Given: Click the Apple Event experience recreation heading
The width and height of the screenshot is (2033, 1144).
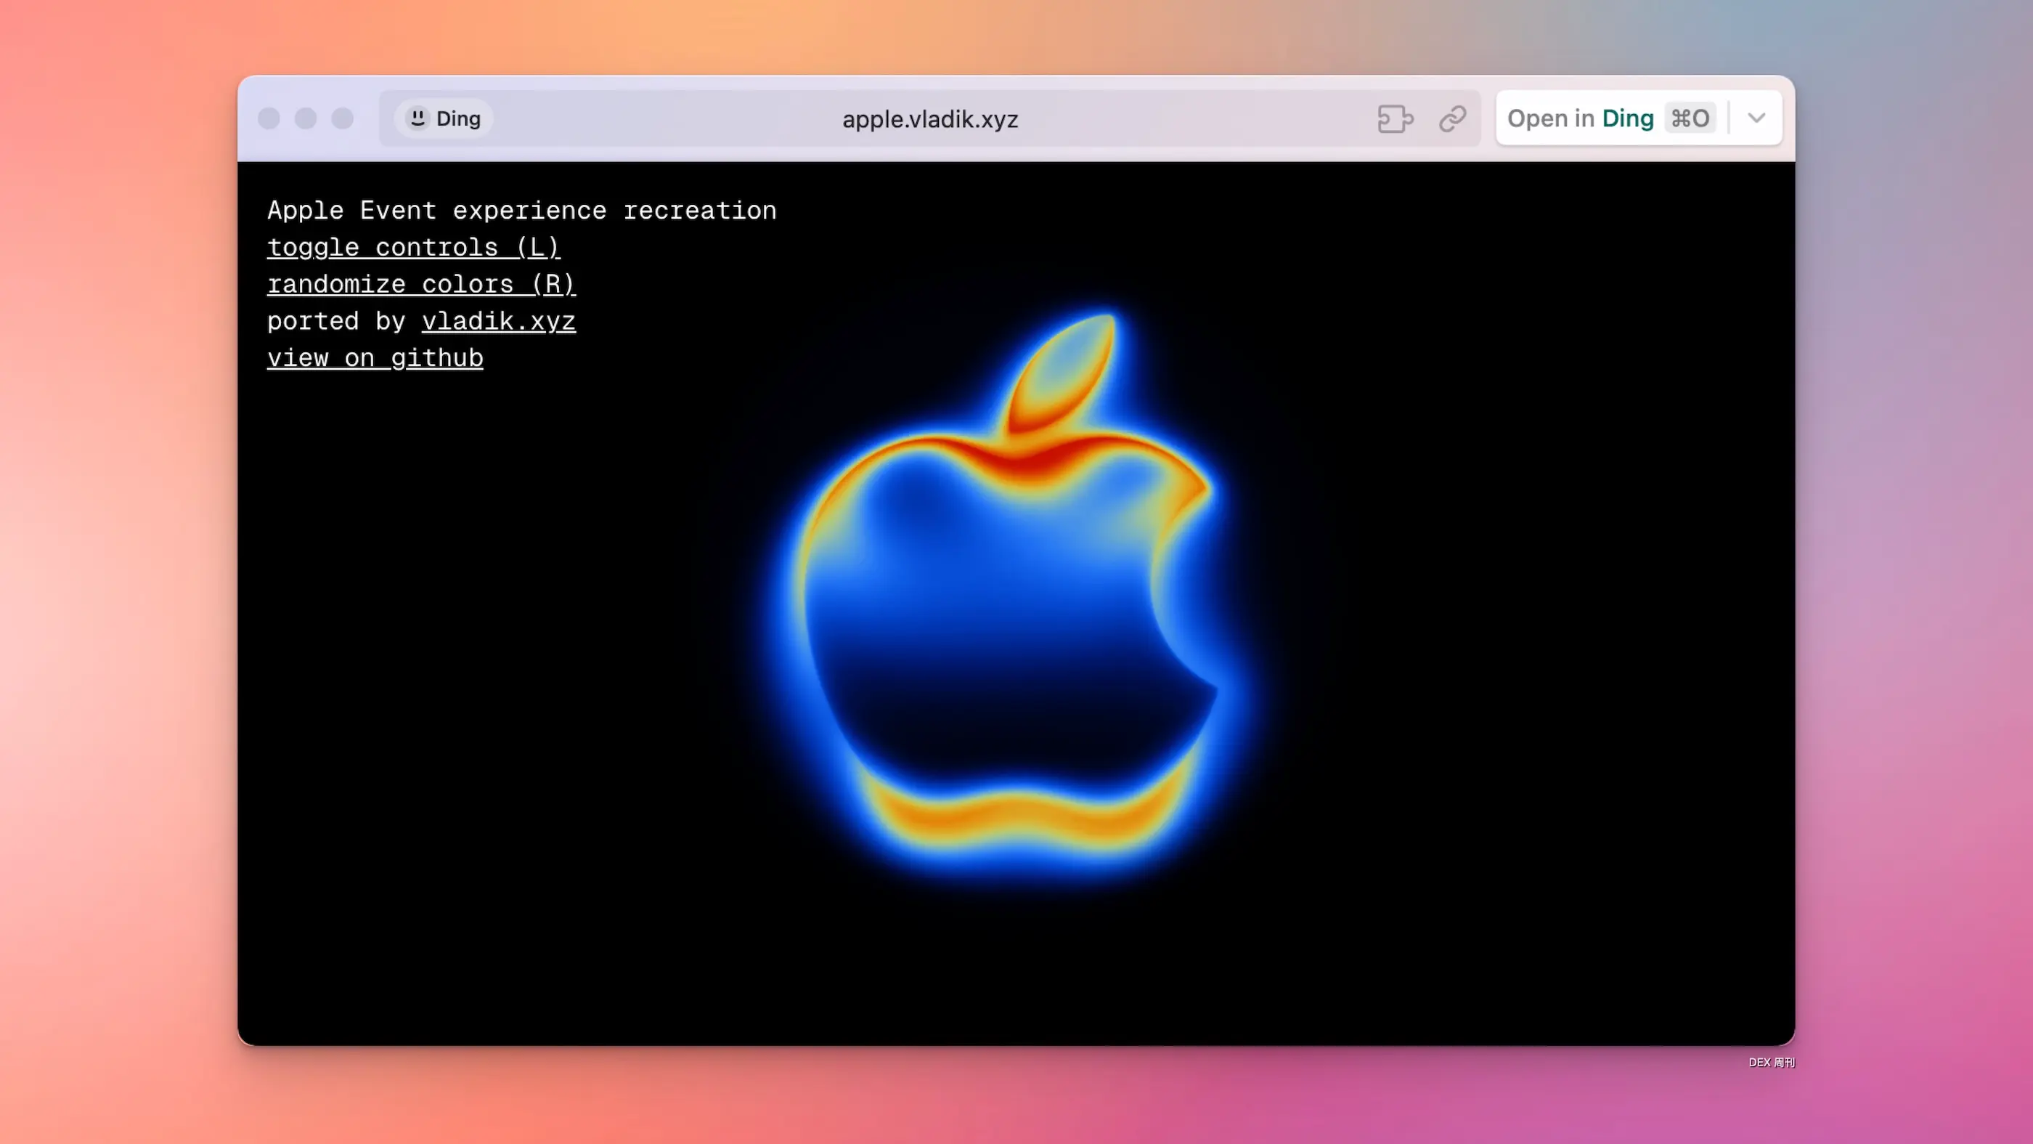Looking at the screenshot, I should tap(521, 211).
